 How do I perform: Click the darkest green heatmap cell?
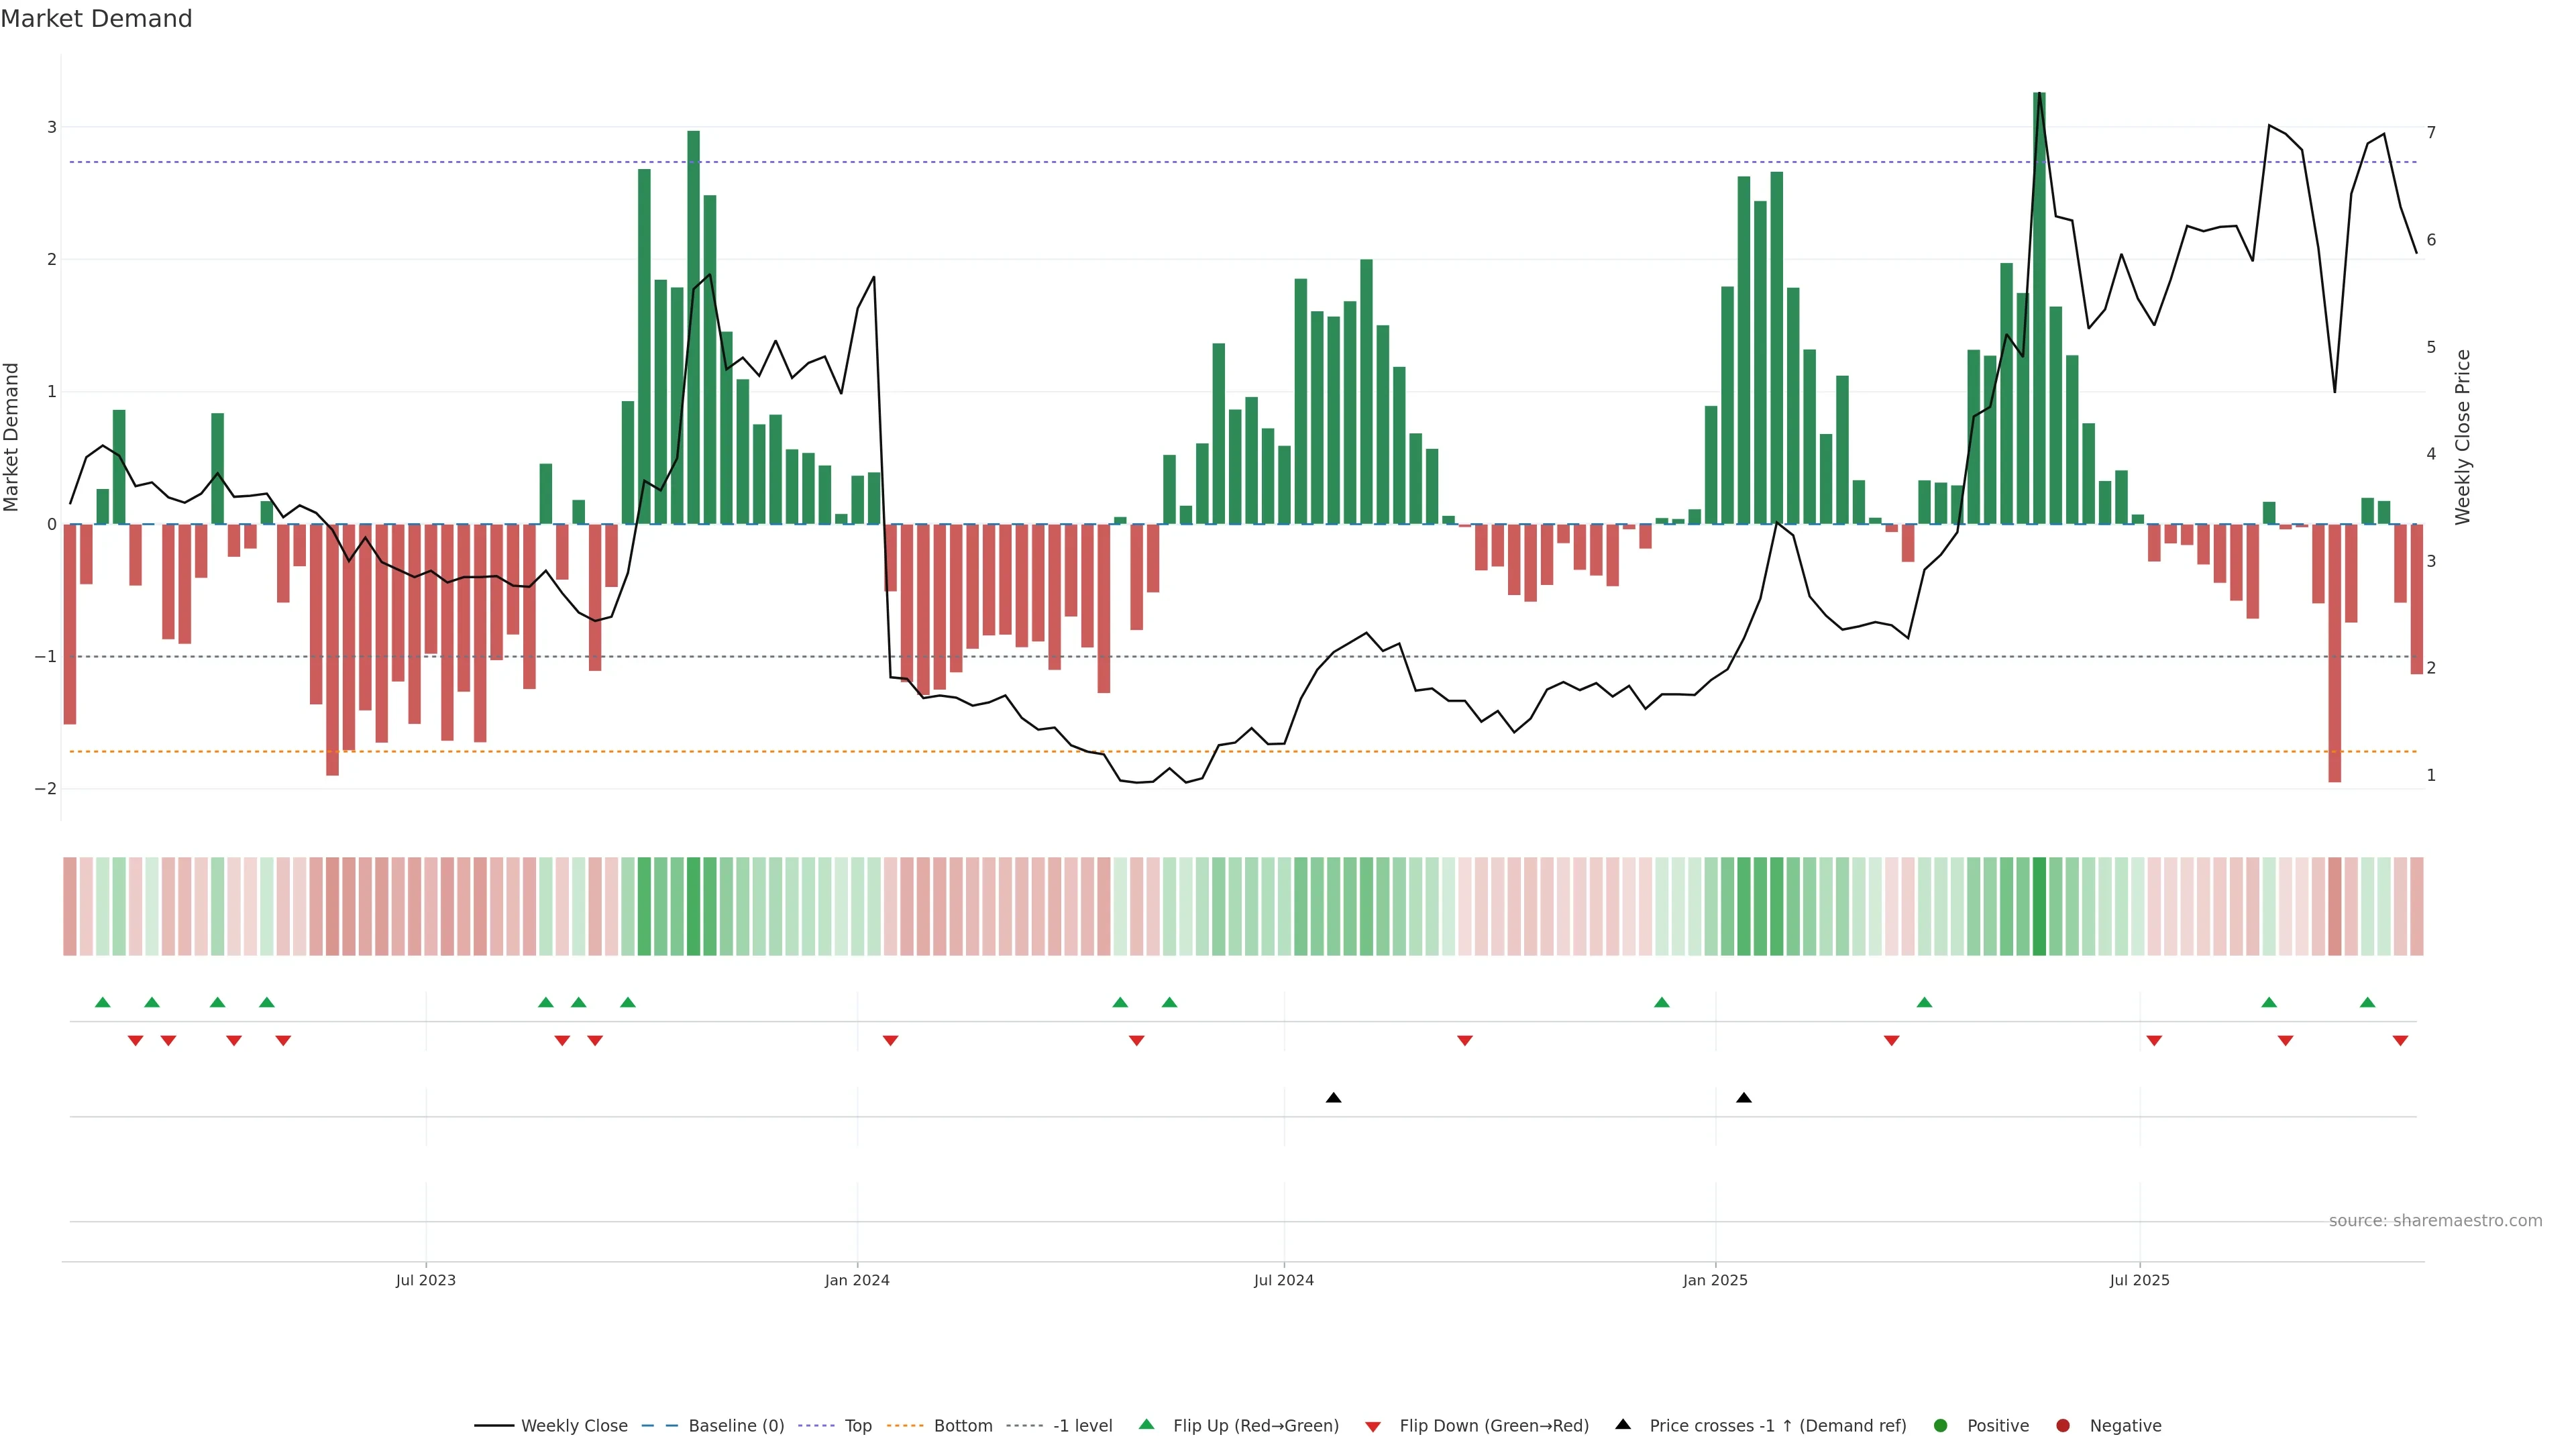point(2039,906)
